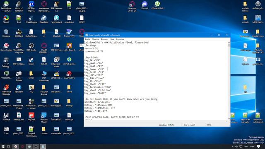The height and width of the screenshot is (149, 265).
Task: Select the Left 4 Dead 2 desktop shortcut
Action: (69, 47)
